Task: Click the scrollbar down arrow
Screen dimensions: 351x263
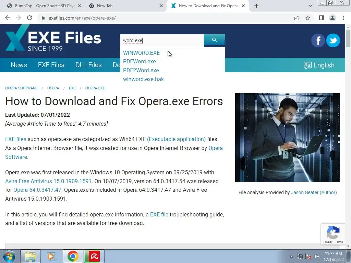Action: tap(348, 246)
